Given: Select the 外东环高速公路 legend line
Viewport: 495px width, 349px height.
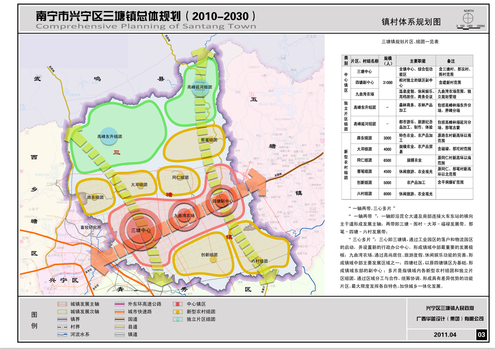Looking at the screenshot, I should [119, 304].
